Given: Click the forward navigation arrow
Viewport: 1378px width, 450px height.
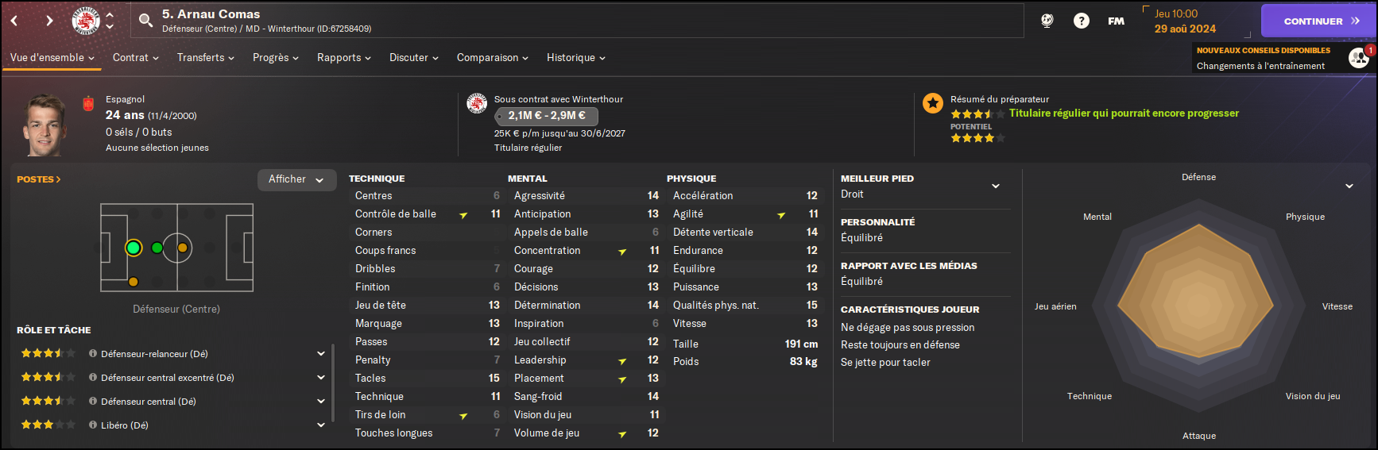Looking at the screenshot, I should tap(49, 21).
